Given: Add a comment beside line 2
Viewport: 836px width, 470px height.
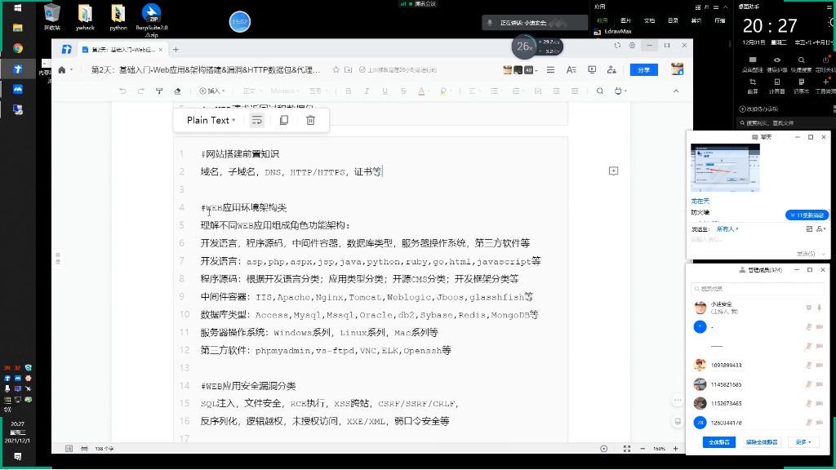Looking at the screenshot, I should coord(614,171).
